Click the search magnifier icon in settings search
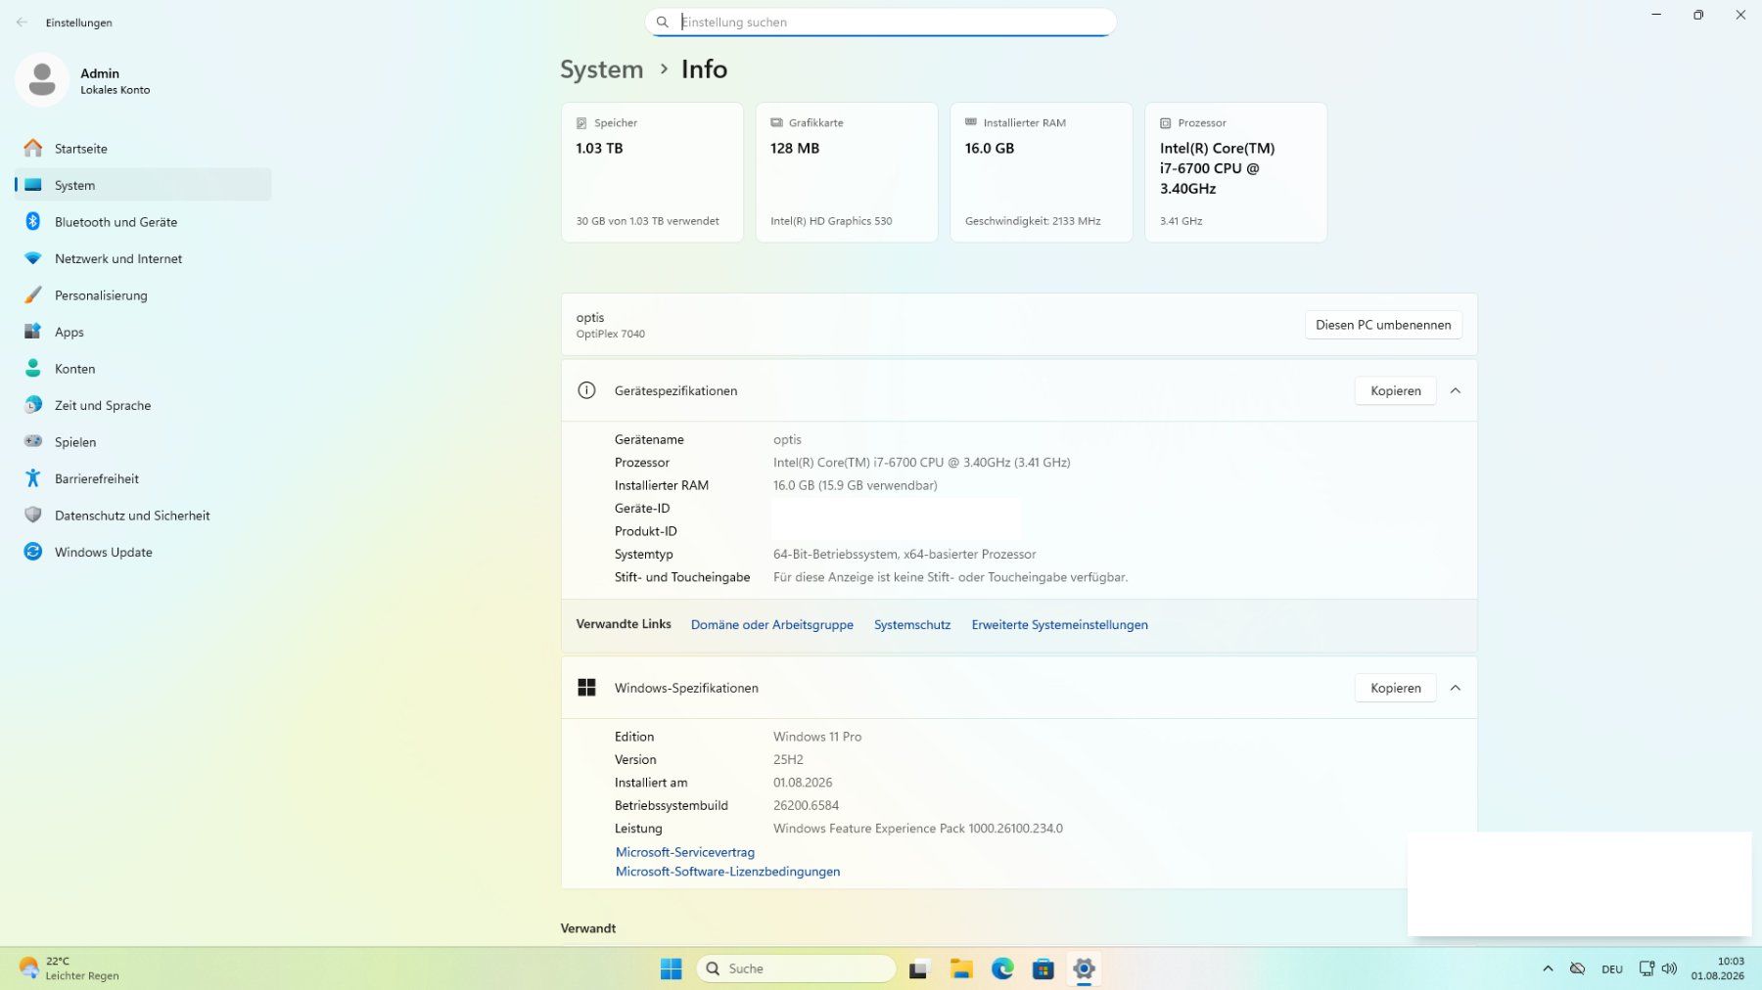This screenshot has width=1762, height=990. point(663,22)
